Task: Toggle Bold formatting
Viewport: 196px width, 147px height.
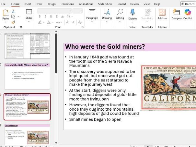Action: click(40, 17)
